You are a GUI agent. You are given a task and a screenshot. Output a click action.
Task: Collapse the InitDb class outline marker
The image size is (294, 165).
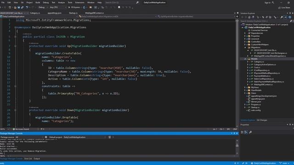[x=15, y=37]
